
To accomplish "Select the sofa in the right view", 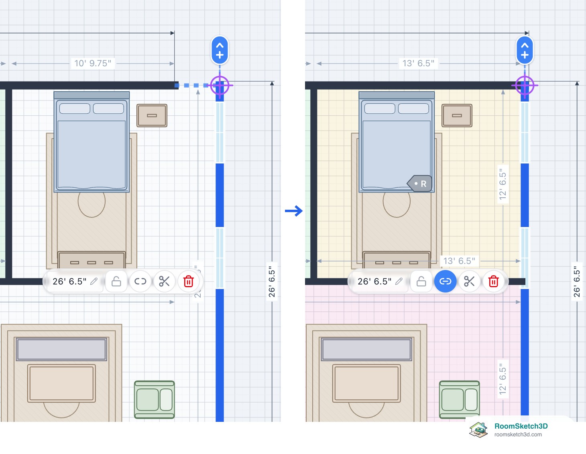I will point(366,349).
